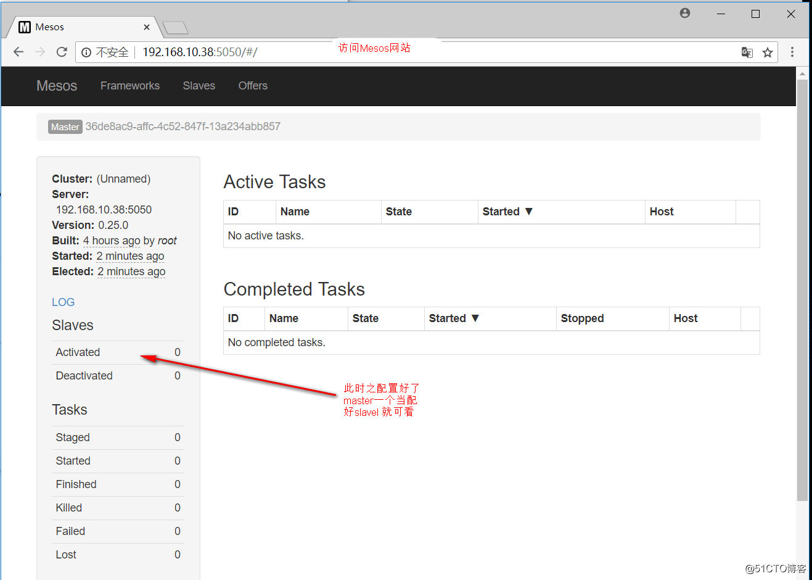Open the site security info icon

point(86,52)
